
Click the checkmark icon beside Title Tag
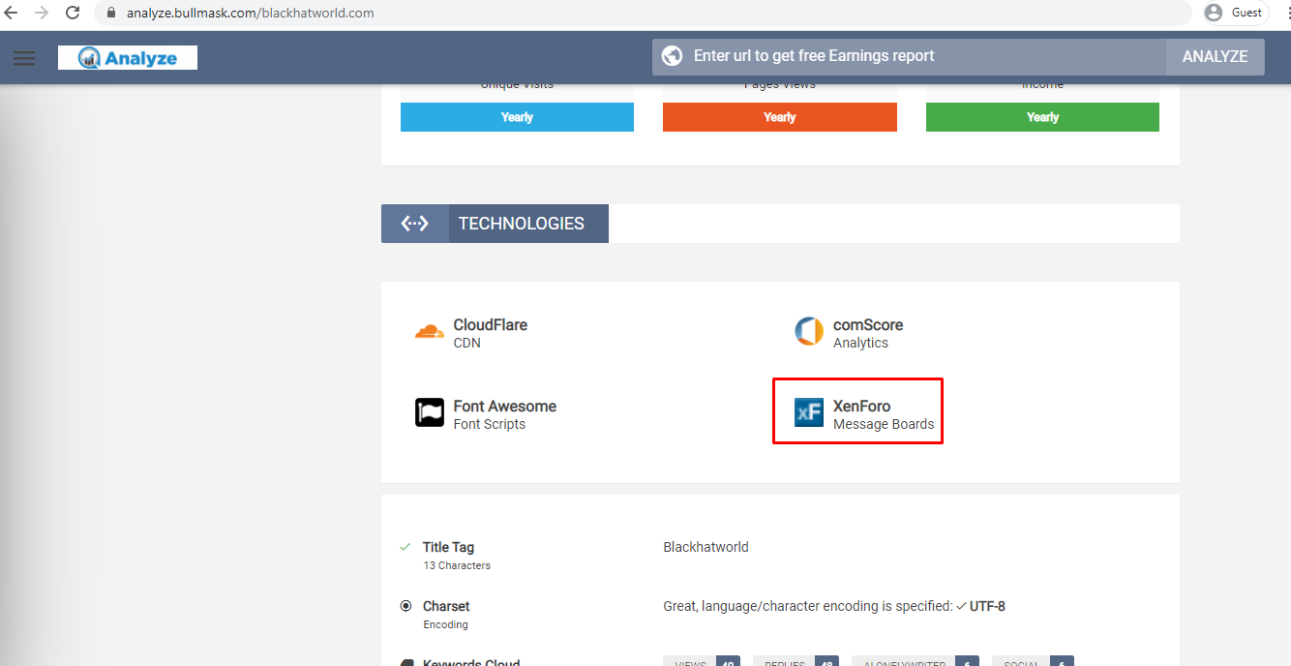tap(405, 547)
